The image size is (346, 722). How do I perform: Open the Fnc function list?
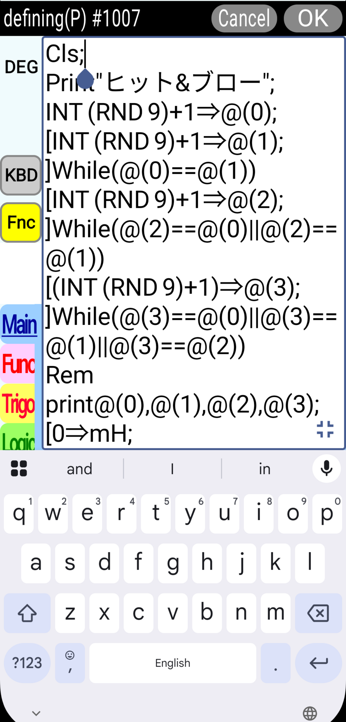[21, 222]
